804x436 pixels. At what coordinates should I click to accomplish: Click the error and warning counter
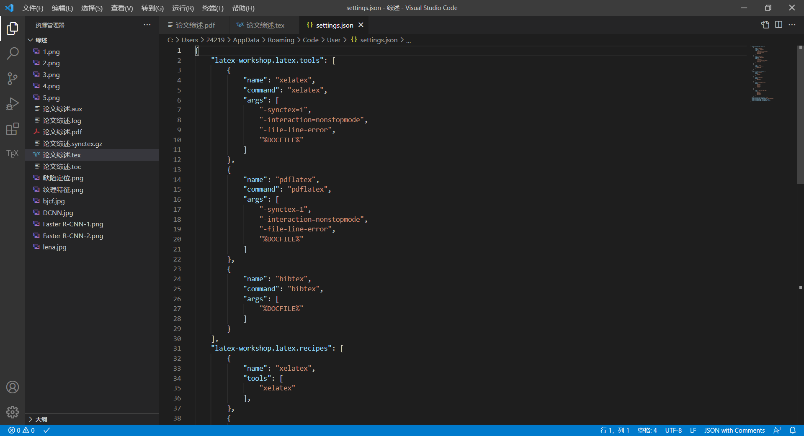tap(21, 430)
